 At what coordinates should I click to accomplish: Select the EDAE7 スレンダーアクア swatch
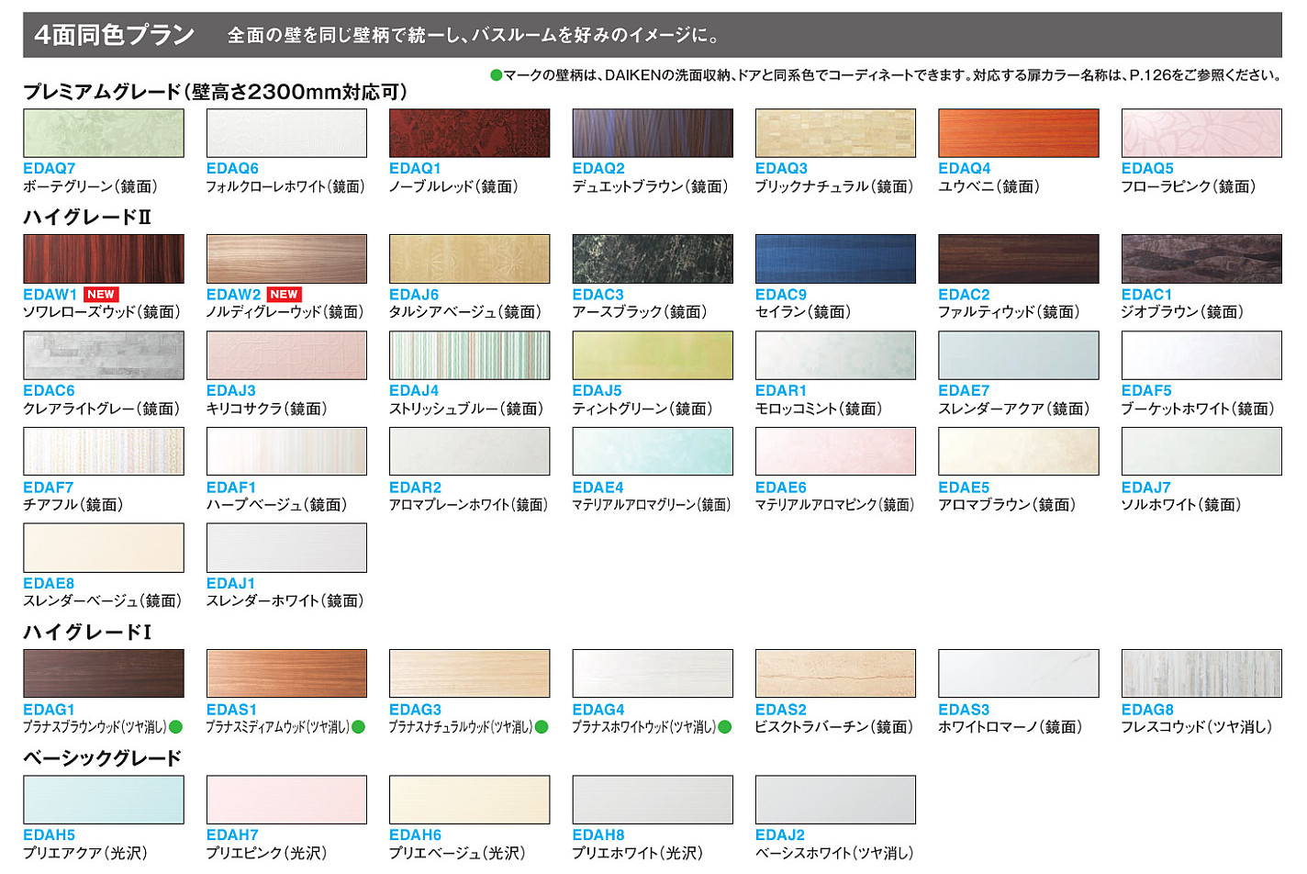click(x=1019, y=355)
